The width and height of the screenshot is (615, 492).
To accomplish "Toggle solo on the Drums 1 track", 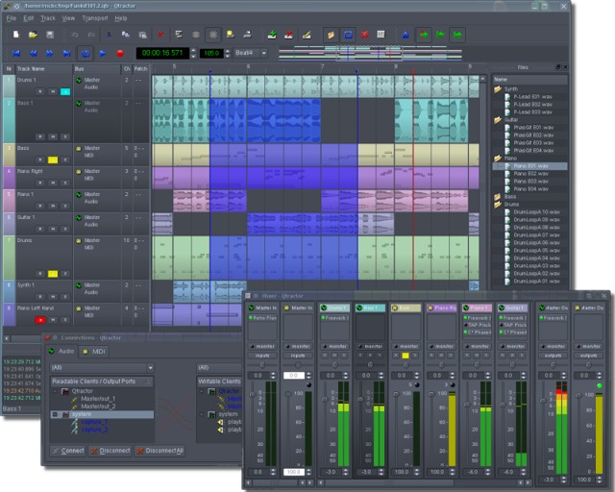I will pyautogui.click(x=65, y=92).
